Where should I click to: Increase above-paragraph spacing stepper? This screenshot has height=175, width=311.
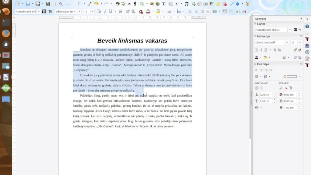[x=275, y=94]
